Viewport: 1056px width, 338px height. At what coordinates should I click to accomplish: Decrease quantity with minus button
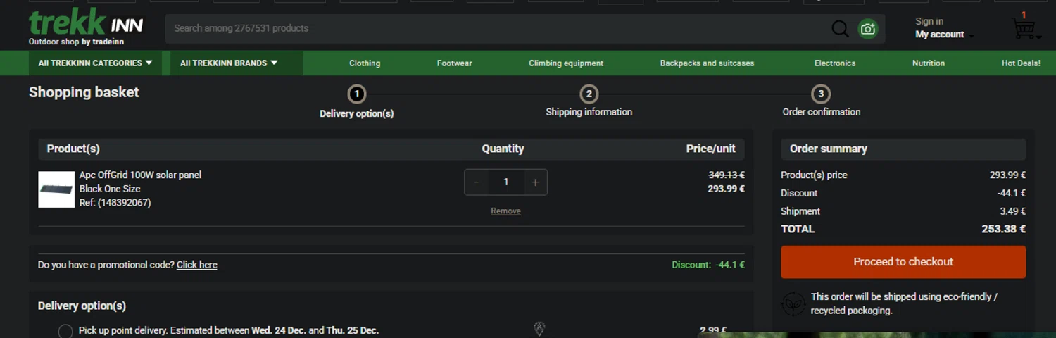(x=477, y=182)
